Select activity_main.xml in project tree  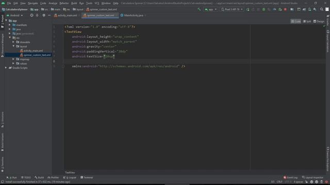tap(31, 51)
